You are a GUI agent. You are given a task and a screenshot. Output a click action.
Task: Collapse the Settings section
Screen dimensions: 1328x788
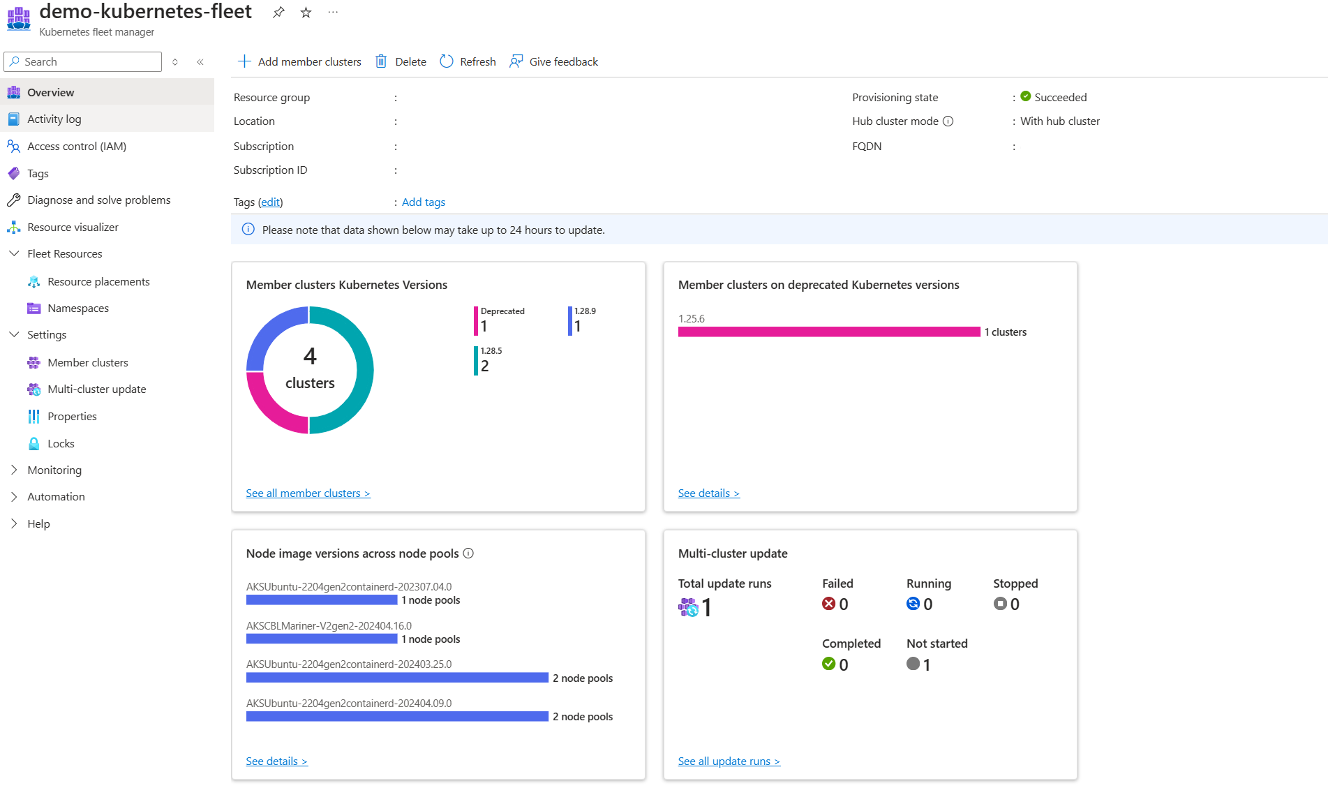click(x=14, y=335)
